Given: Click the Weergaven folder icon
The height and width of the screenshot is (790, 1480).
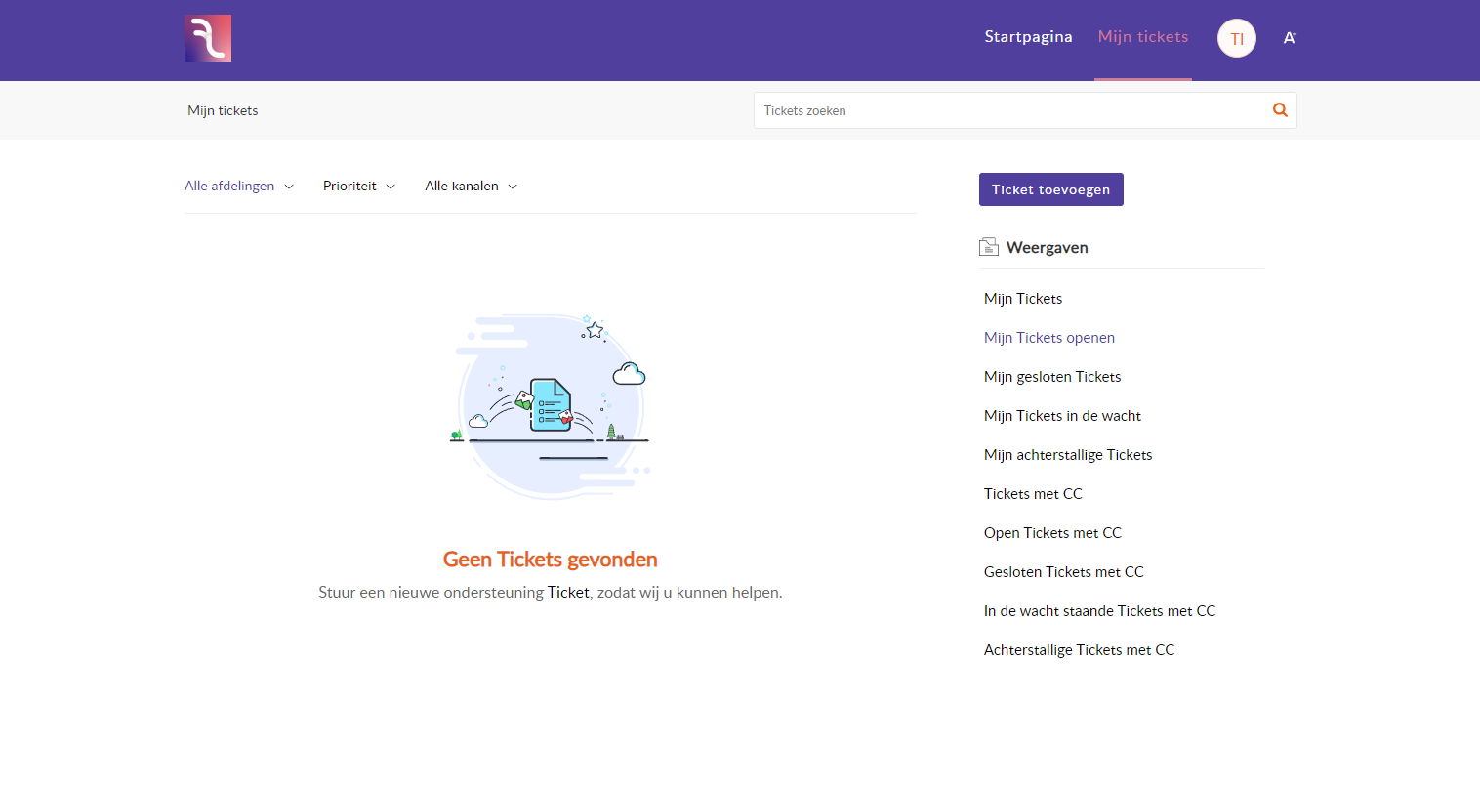Looking at the screenshot, I should coord(989,247).
